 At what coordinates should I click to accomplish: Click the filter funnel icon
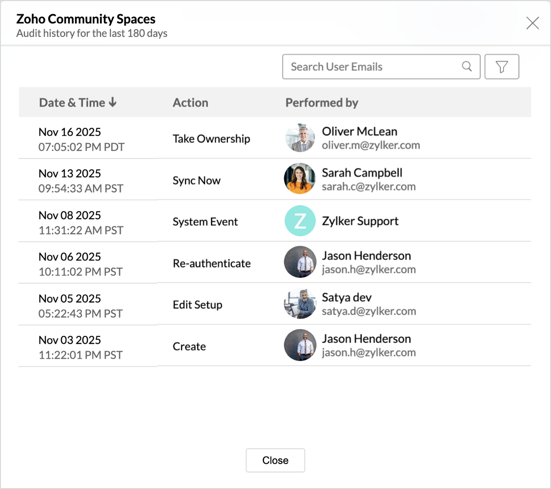coord(502,67)
